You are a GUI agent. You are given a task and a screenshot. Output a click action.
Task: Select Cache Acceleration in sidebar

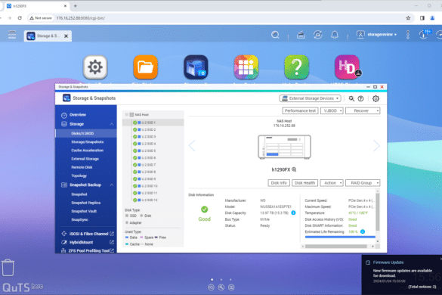pyautogui.click(x=87, y=151)
